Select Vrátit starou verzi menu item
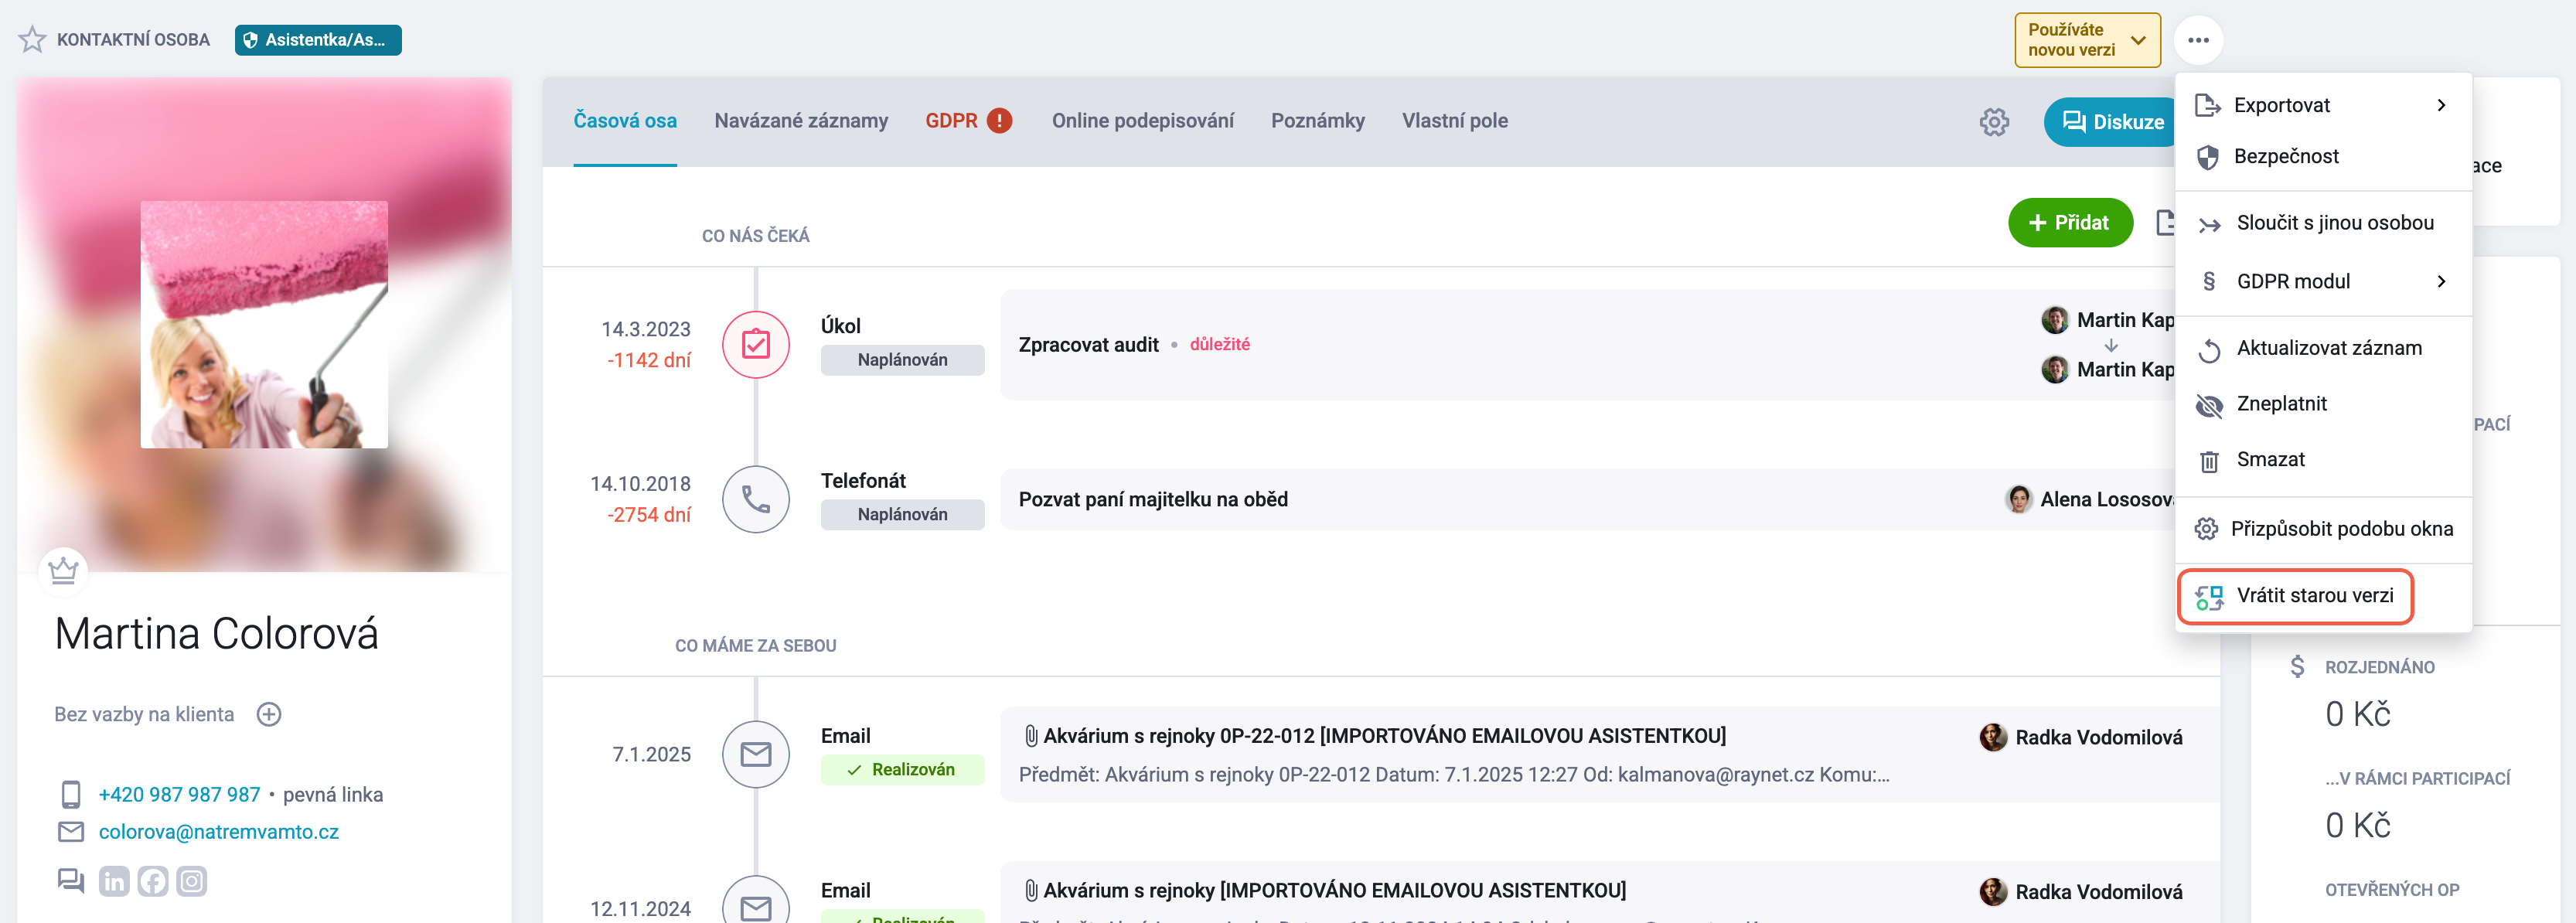 (x=2295, y=596)
